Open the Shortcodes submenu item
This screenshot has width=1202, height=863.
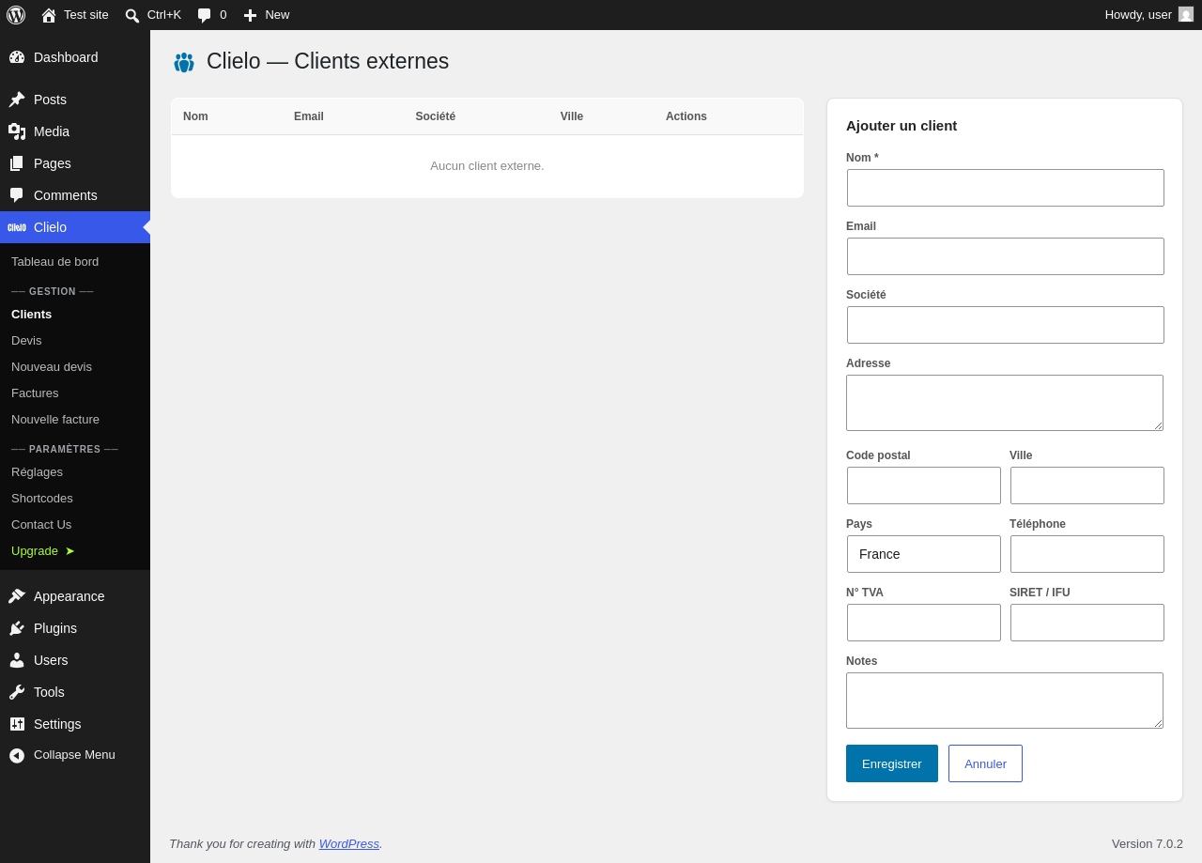[x=42, y=499]
